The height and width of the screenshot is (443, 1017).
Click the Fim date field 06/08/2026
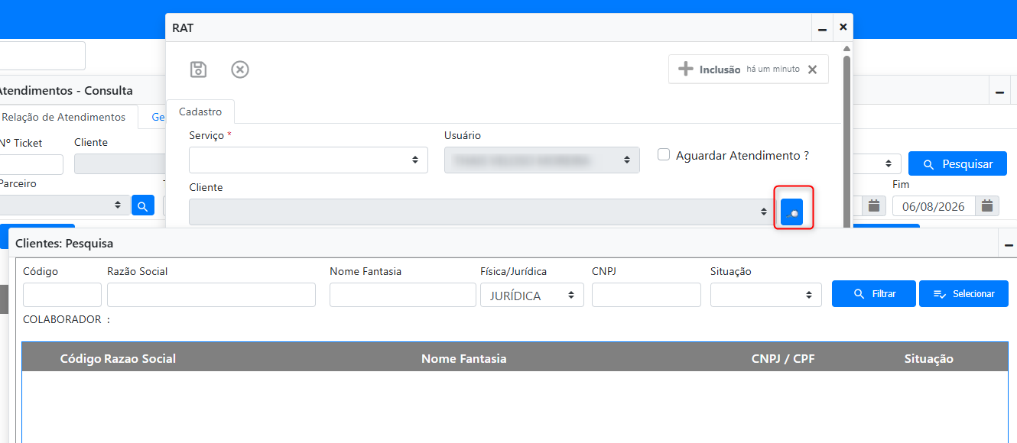coord(934,205)
